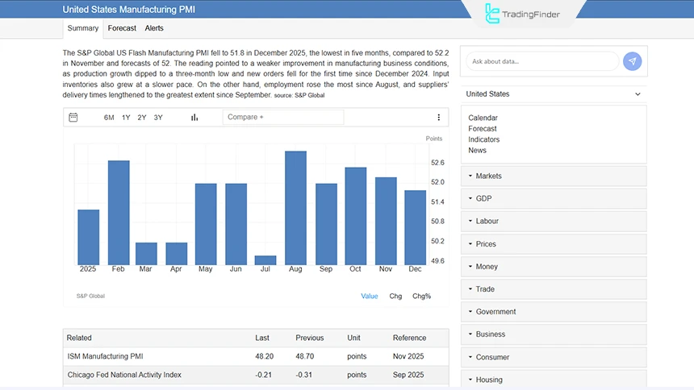The height and width of the screenshot is (390, 694).
Task: Open the chart three-dot options menu
Action: (x=439, y=118)
